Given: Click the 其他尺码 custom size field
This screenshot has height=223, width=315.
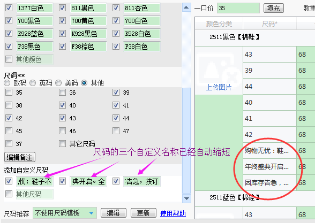Looking at the screenshot, I should pos(34,194).
